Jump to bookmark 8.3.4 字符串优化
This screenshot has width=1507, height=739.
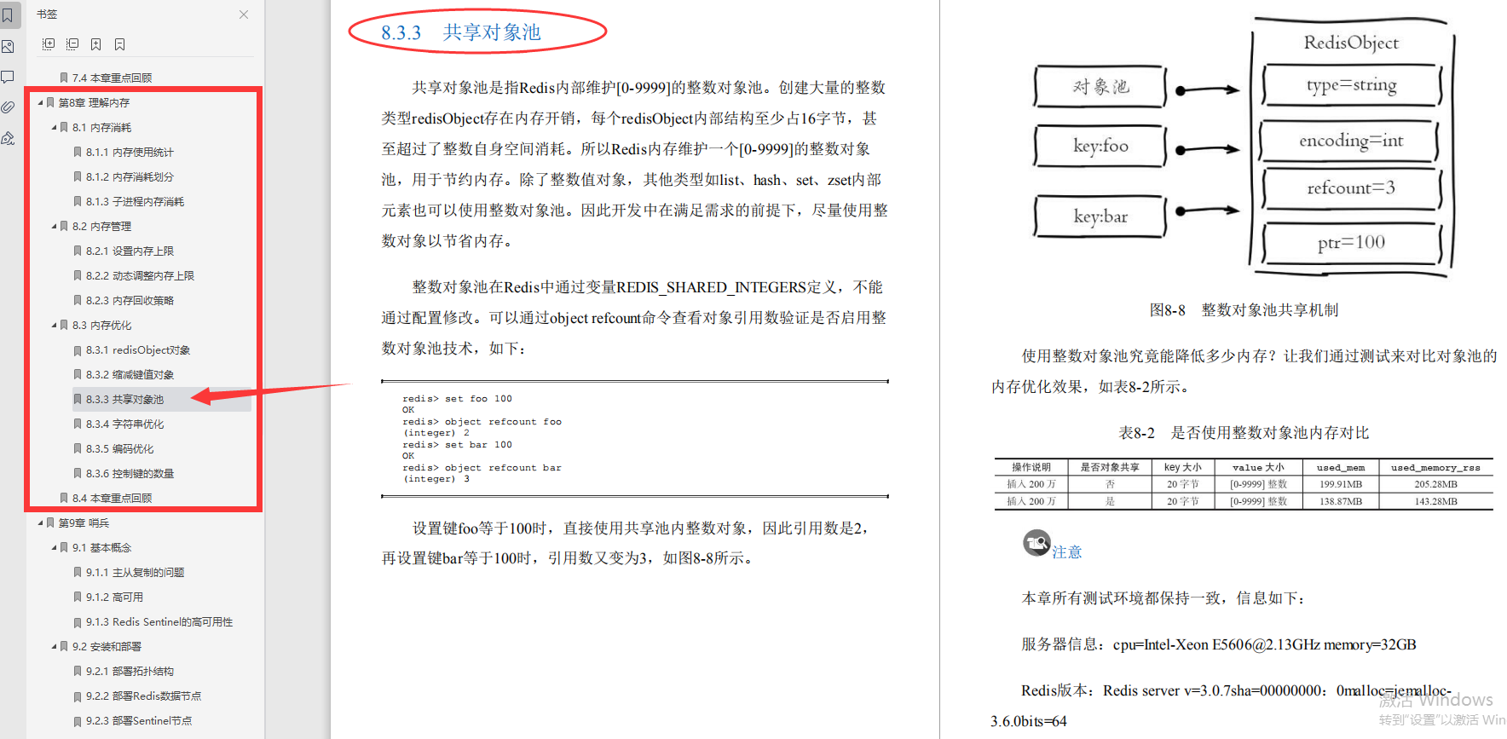(124, 424)
